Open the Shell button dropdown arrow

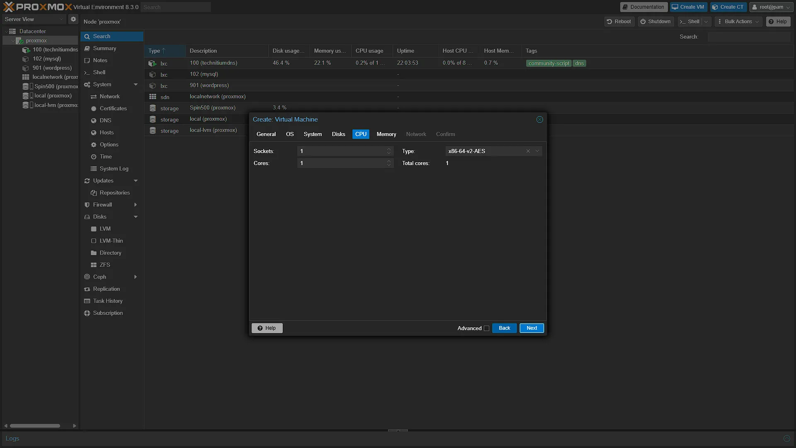click(706, 22)
